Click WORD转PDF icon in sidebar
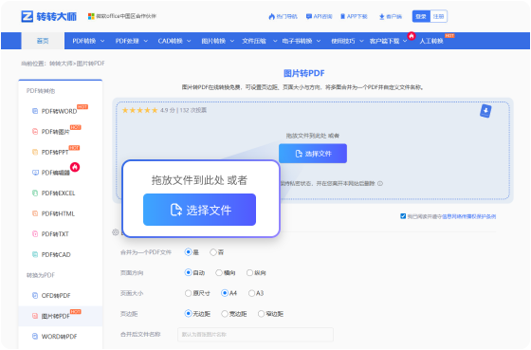 point(35,337)
